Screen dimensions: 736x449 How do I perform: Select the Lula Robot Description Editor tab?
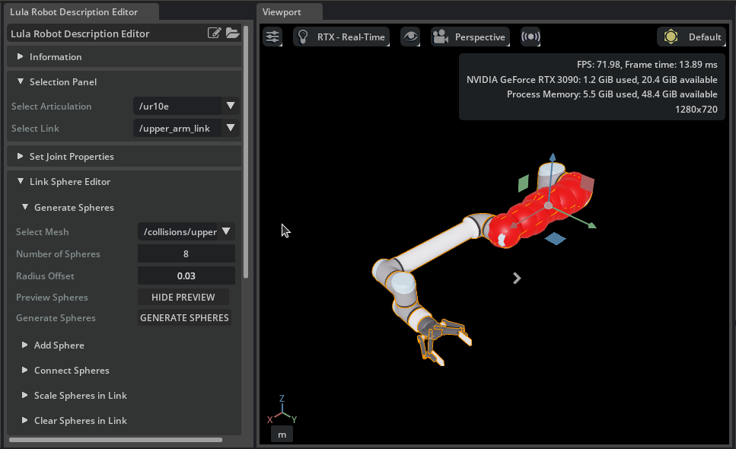coord(80,11)
